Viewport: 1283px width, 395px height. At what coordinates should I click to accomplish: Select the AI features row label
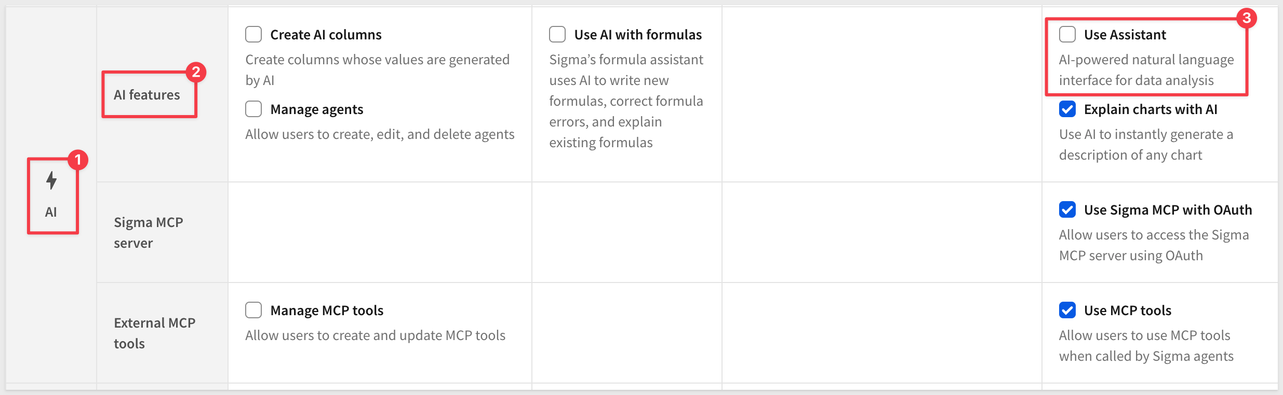[x=147, y=95]
